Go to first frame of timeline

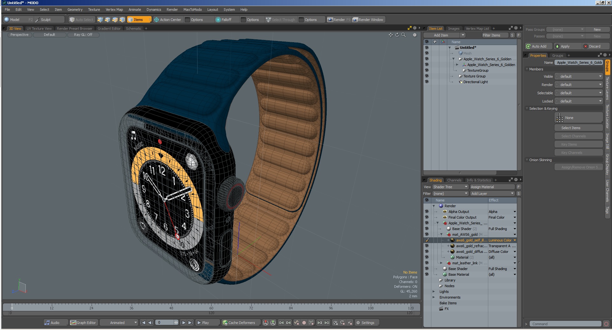143,323
